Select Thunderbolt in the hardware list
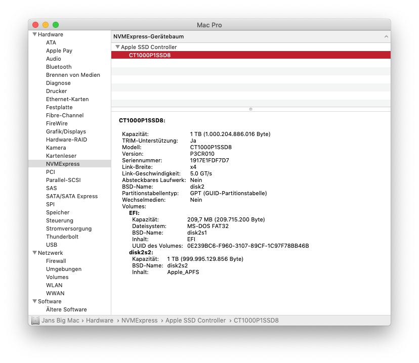Viewport: 419px width, 363px height. [x=62, y=237]
